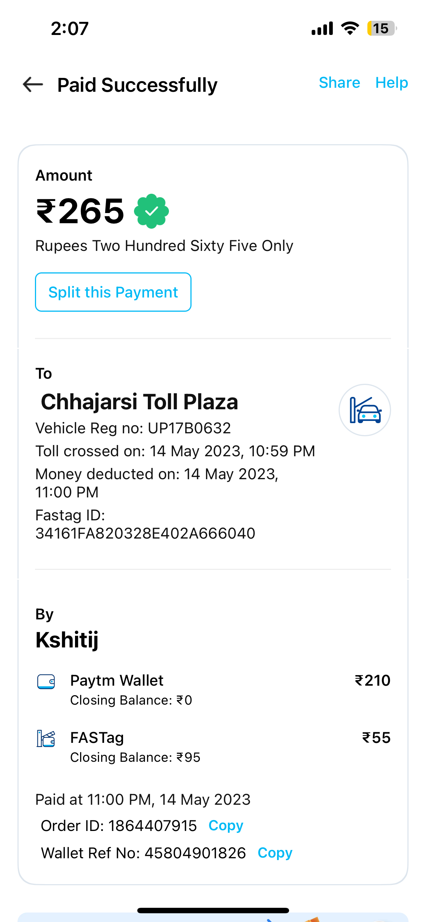Tap the Chhajarsi Toll Plaza name
Screen dimensions: 426x922
[139, 402]
